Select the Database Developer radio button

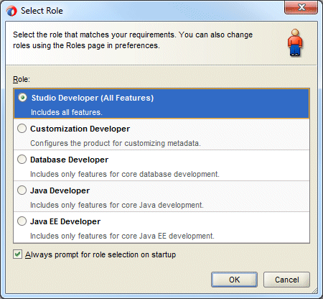(x=22, y=160)
